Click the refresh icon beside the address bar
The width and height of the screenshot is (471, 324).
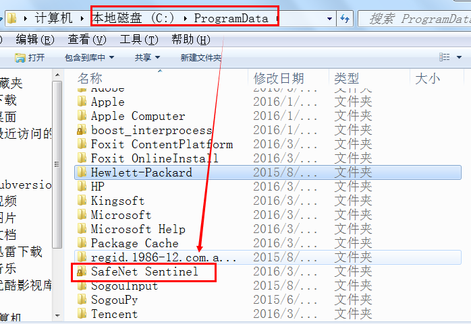pyautogui.click(x=345, y=19)
